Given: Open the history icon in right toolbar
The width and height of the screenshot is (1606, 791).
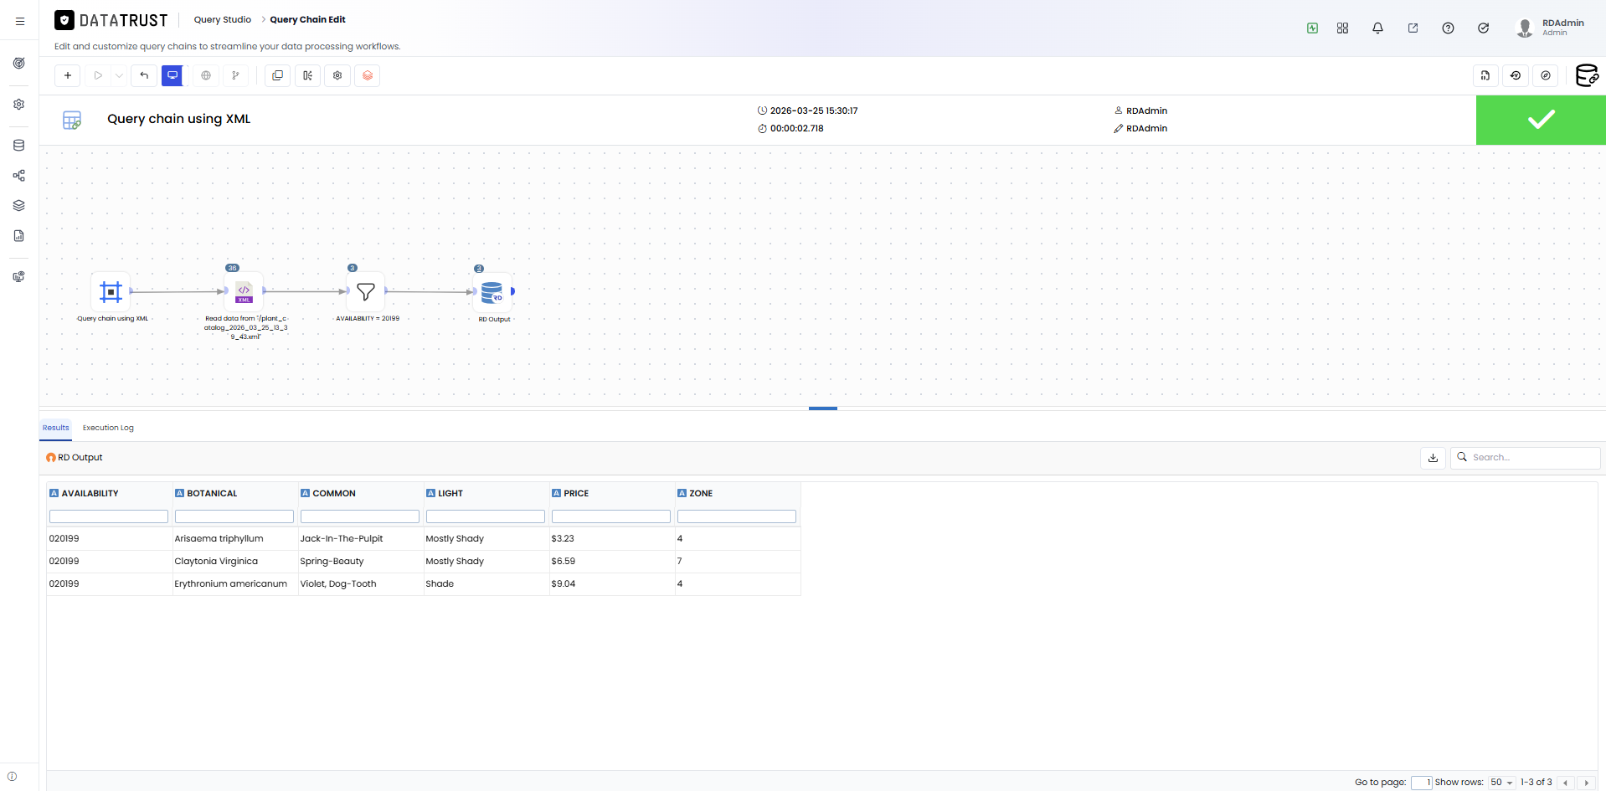Looking at the screenshot, I should click(1516, 75).
